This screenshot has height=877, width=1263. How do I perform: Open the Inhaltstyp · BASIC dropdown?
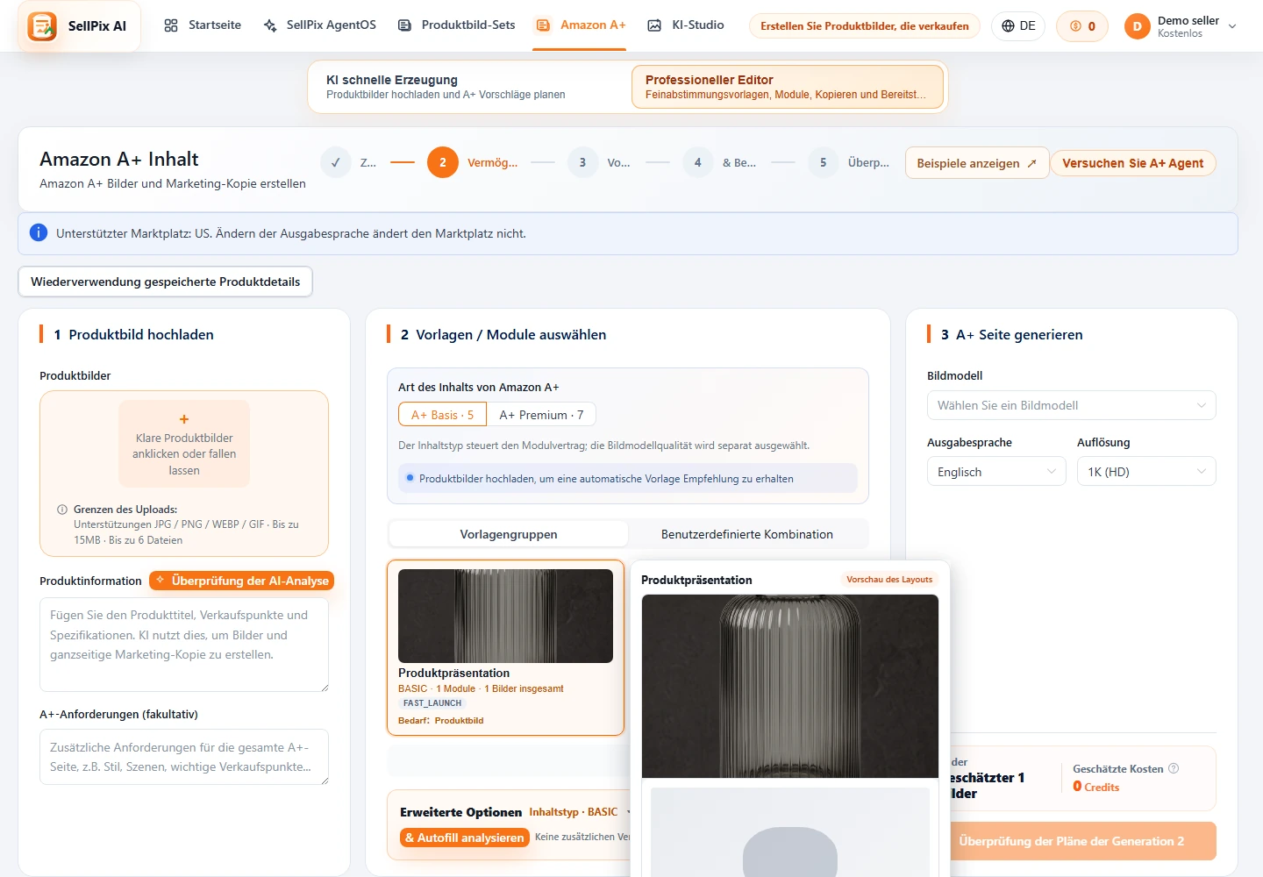pos(580,812)
